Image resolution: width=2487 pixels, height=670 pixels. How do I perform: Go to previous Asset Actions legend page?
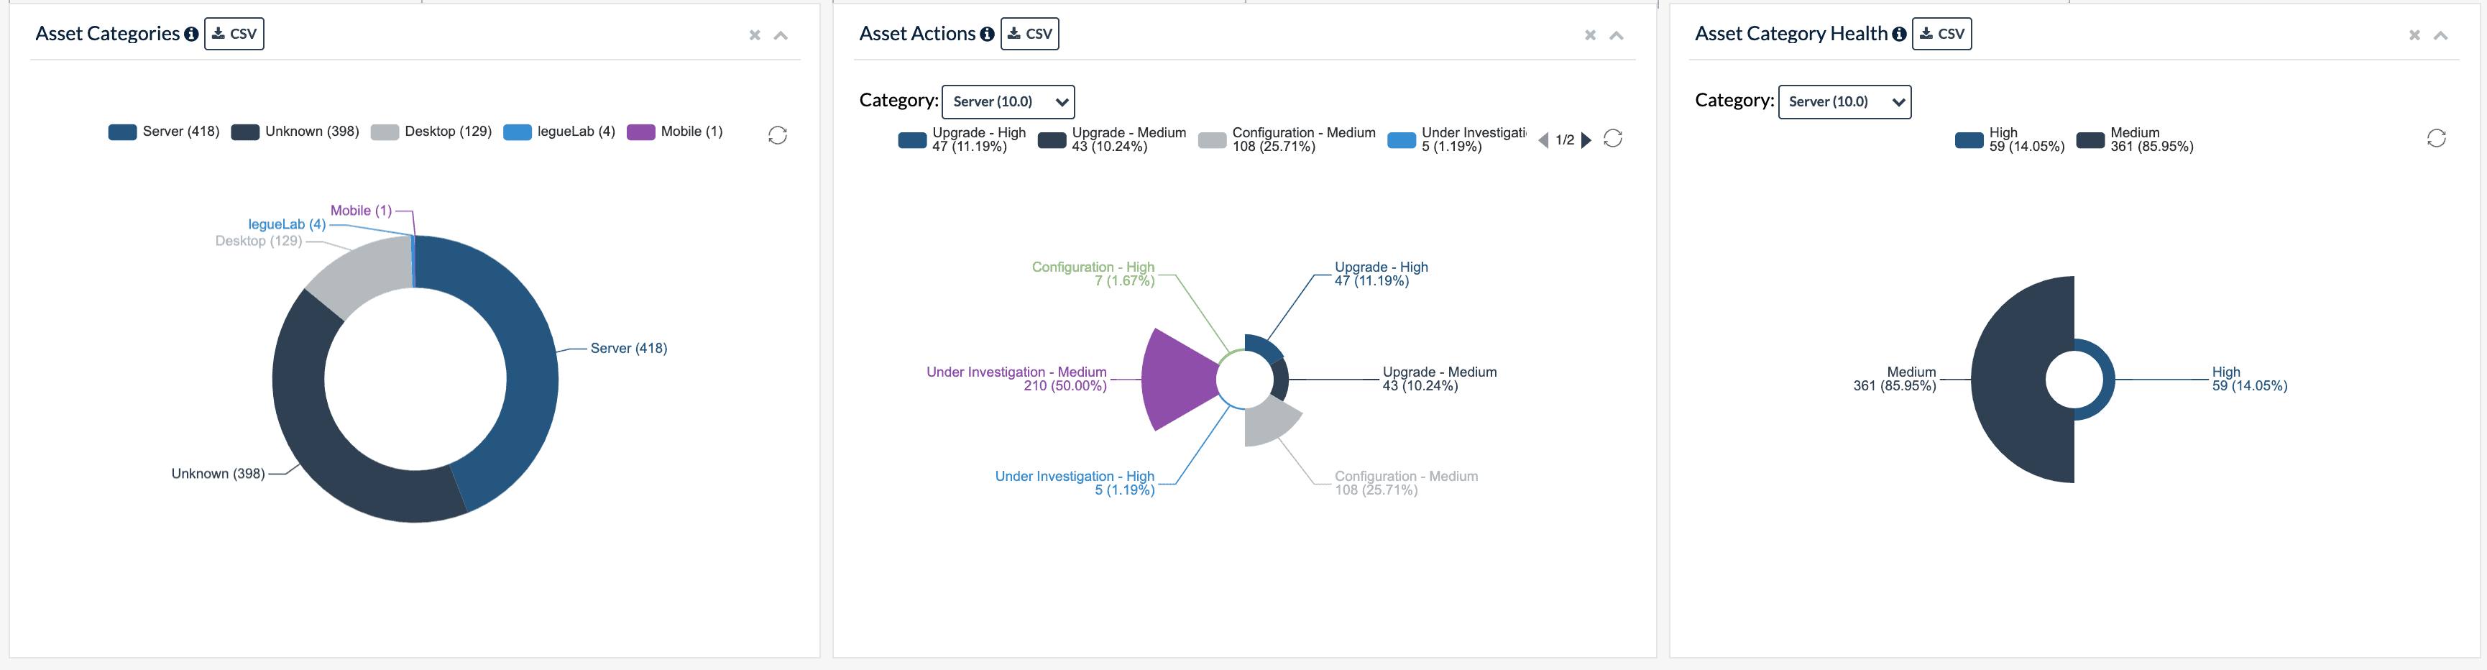[x=1543, y=141]
